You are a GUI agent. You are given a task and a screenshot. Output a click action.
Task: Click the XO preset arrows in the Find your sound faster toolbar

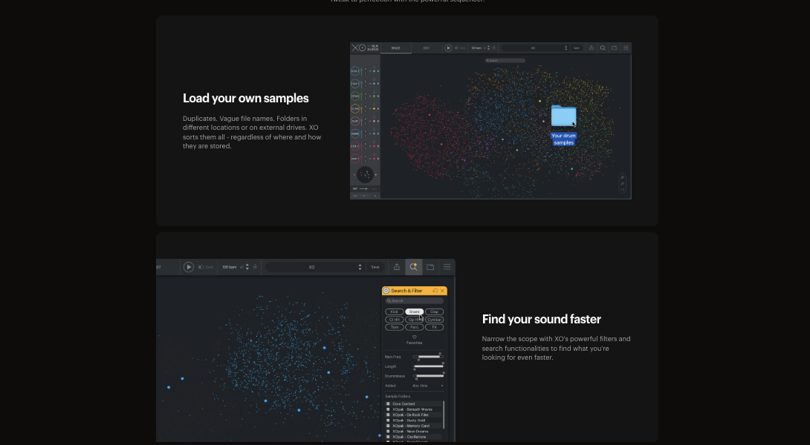[x=360, y=266]
